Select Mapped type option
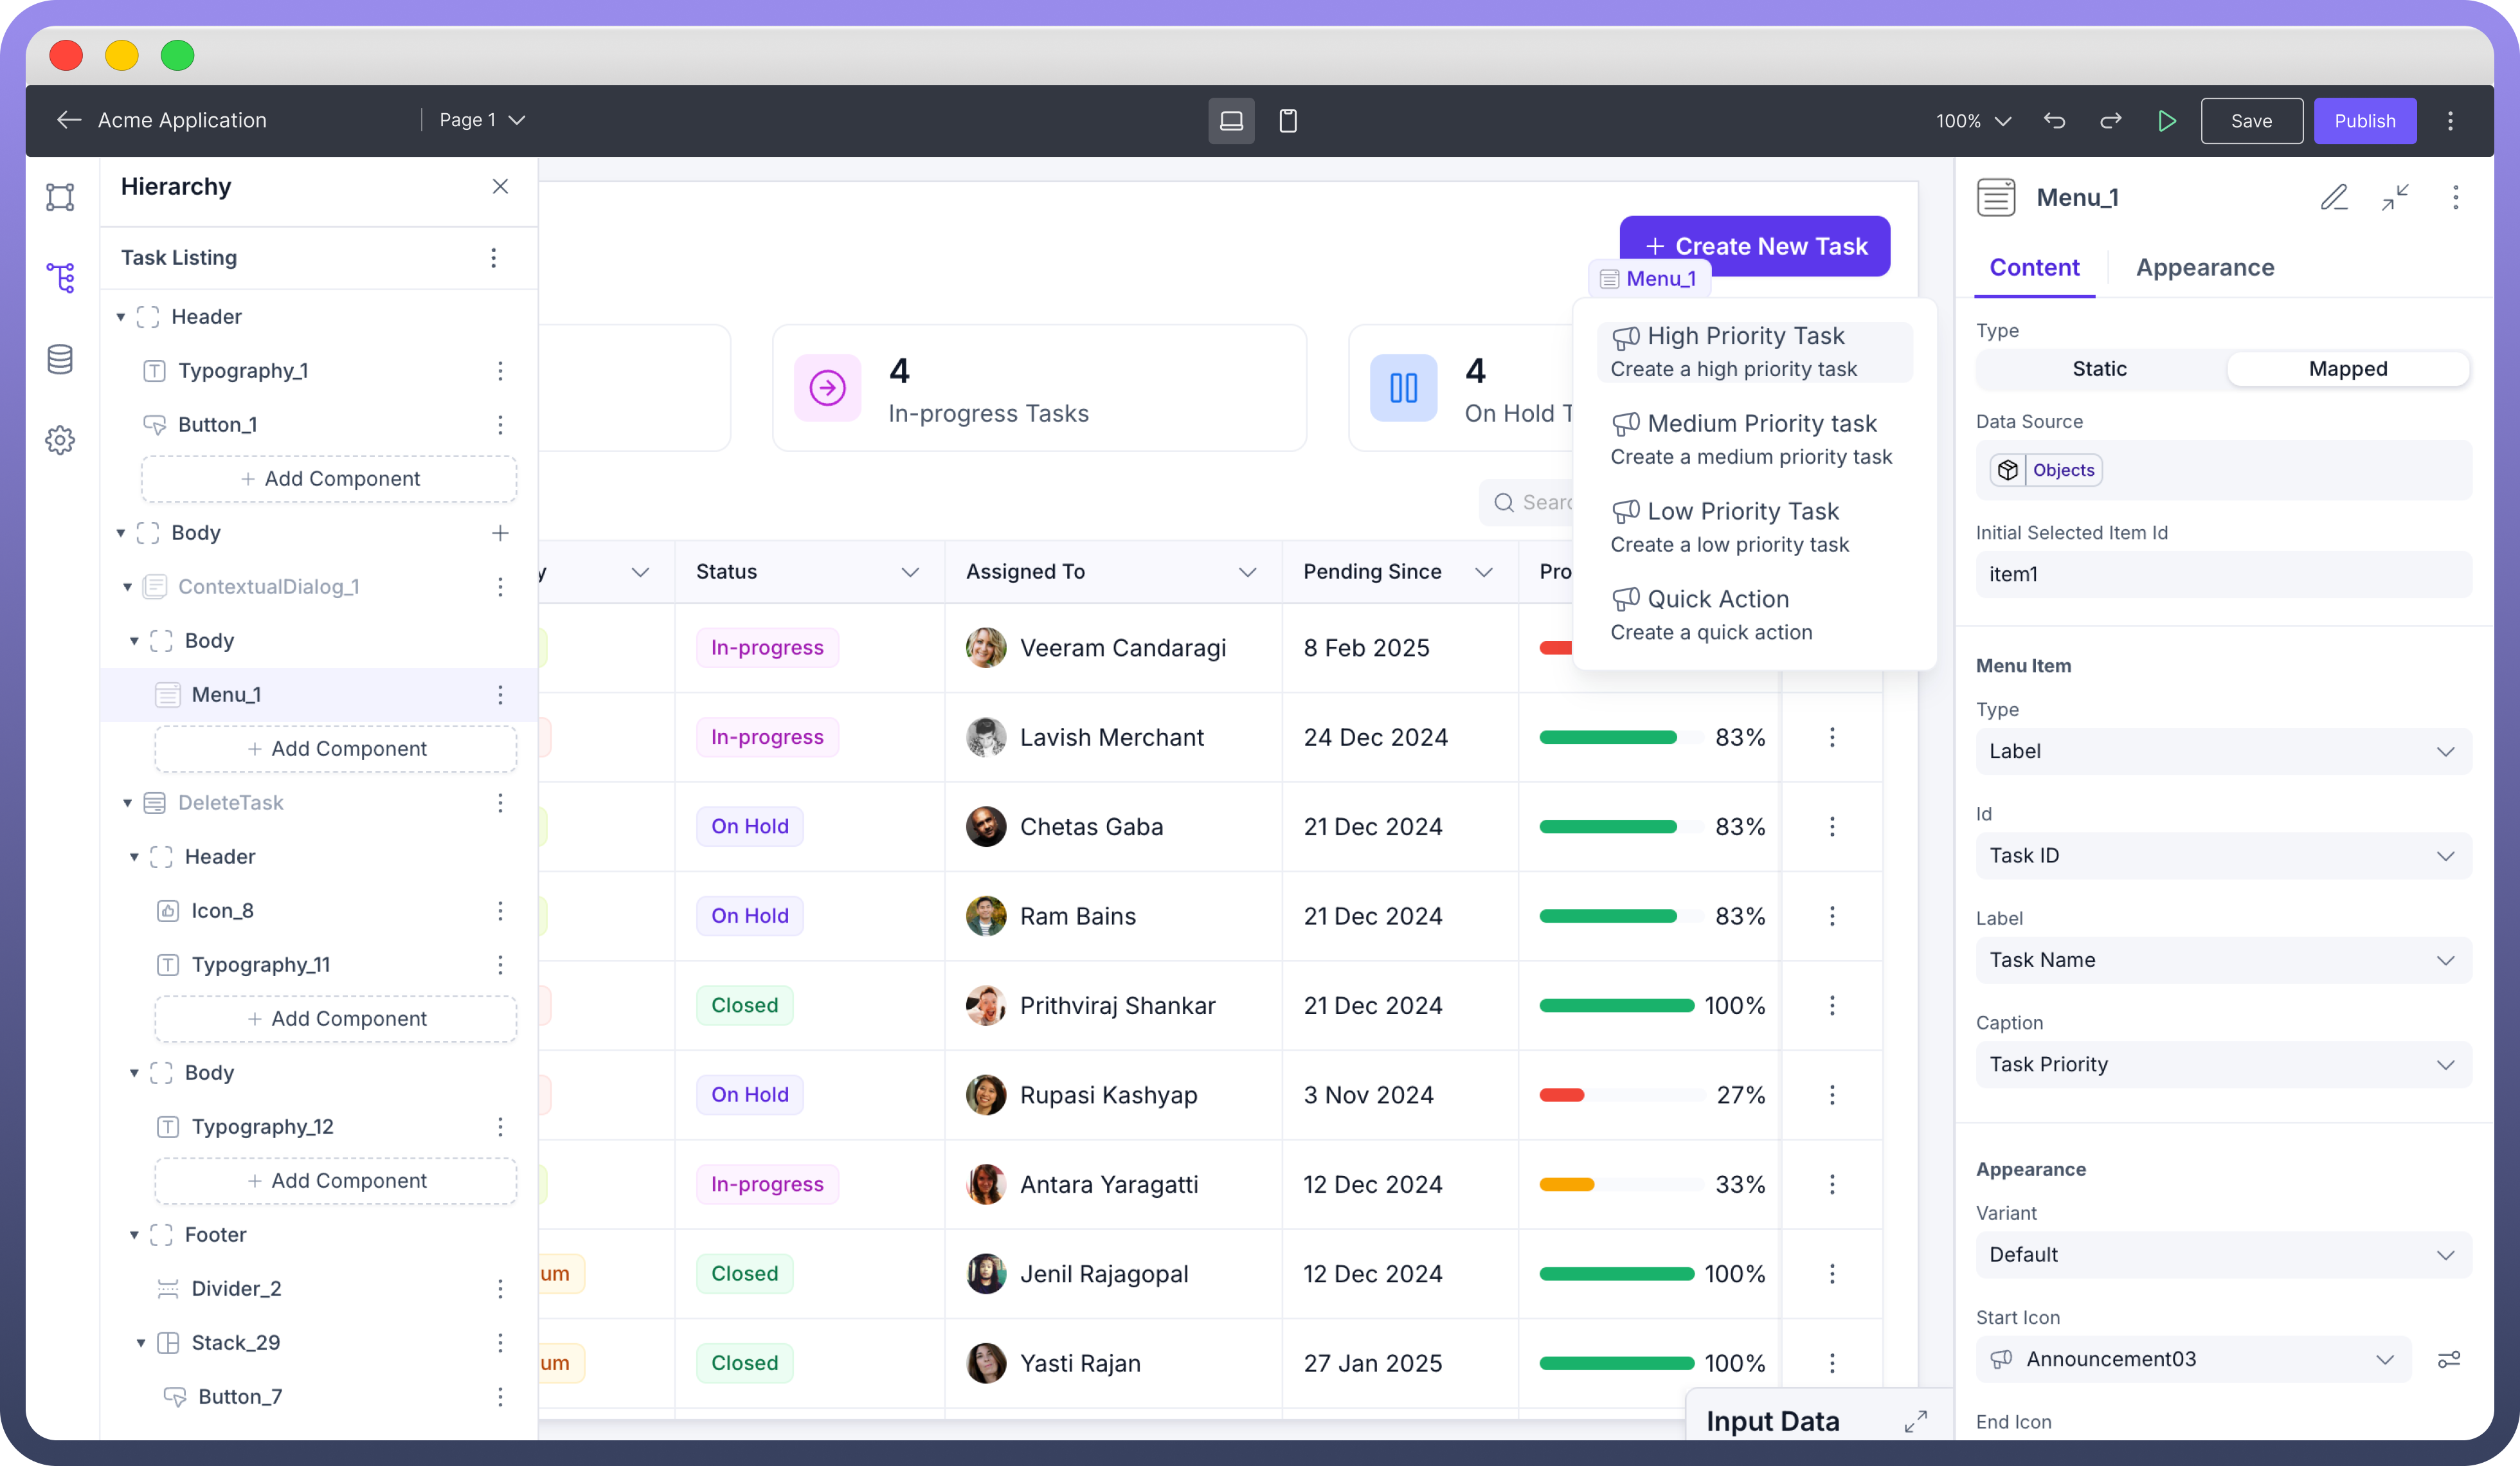The height and width of the screenshot is (1466, 2520). pos(2347,369)
